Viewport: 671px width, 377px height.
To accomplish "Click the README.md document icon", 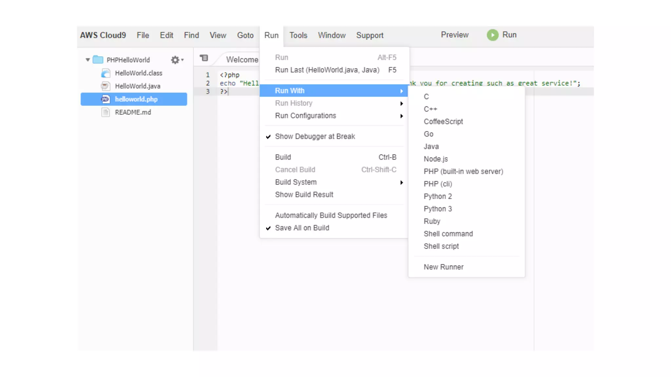I will tap(105, 112).
